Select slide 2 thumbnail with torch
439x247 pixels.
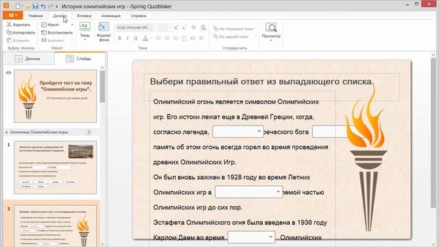56,226
